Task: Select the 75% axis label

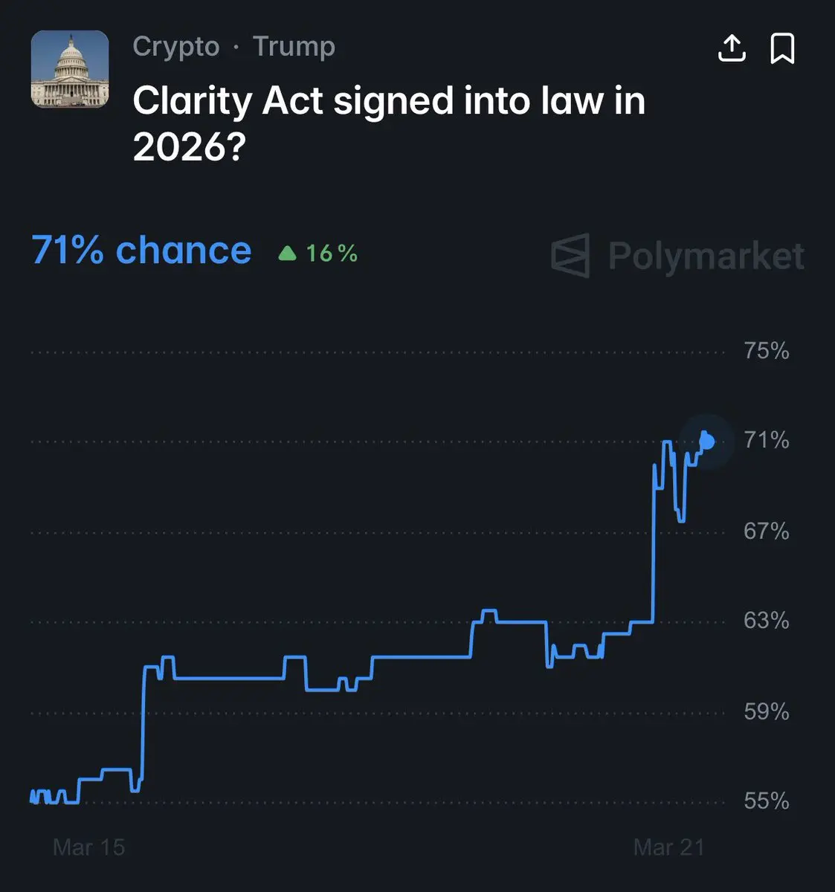Action: [767, 351]
